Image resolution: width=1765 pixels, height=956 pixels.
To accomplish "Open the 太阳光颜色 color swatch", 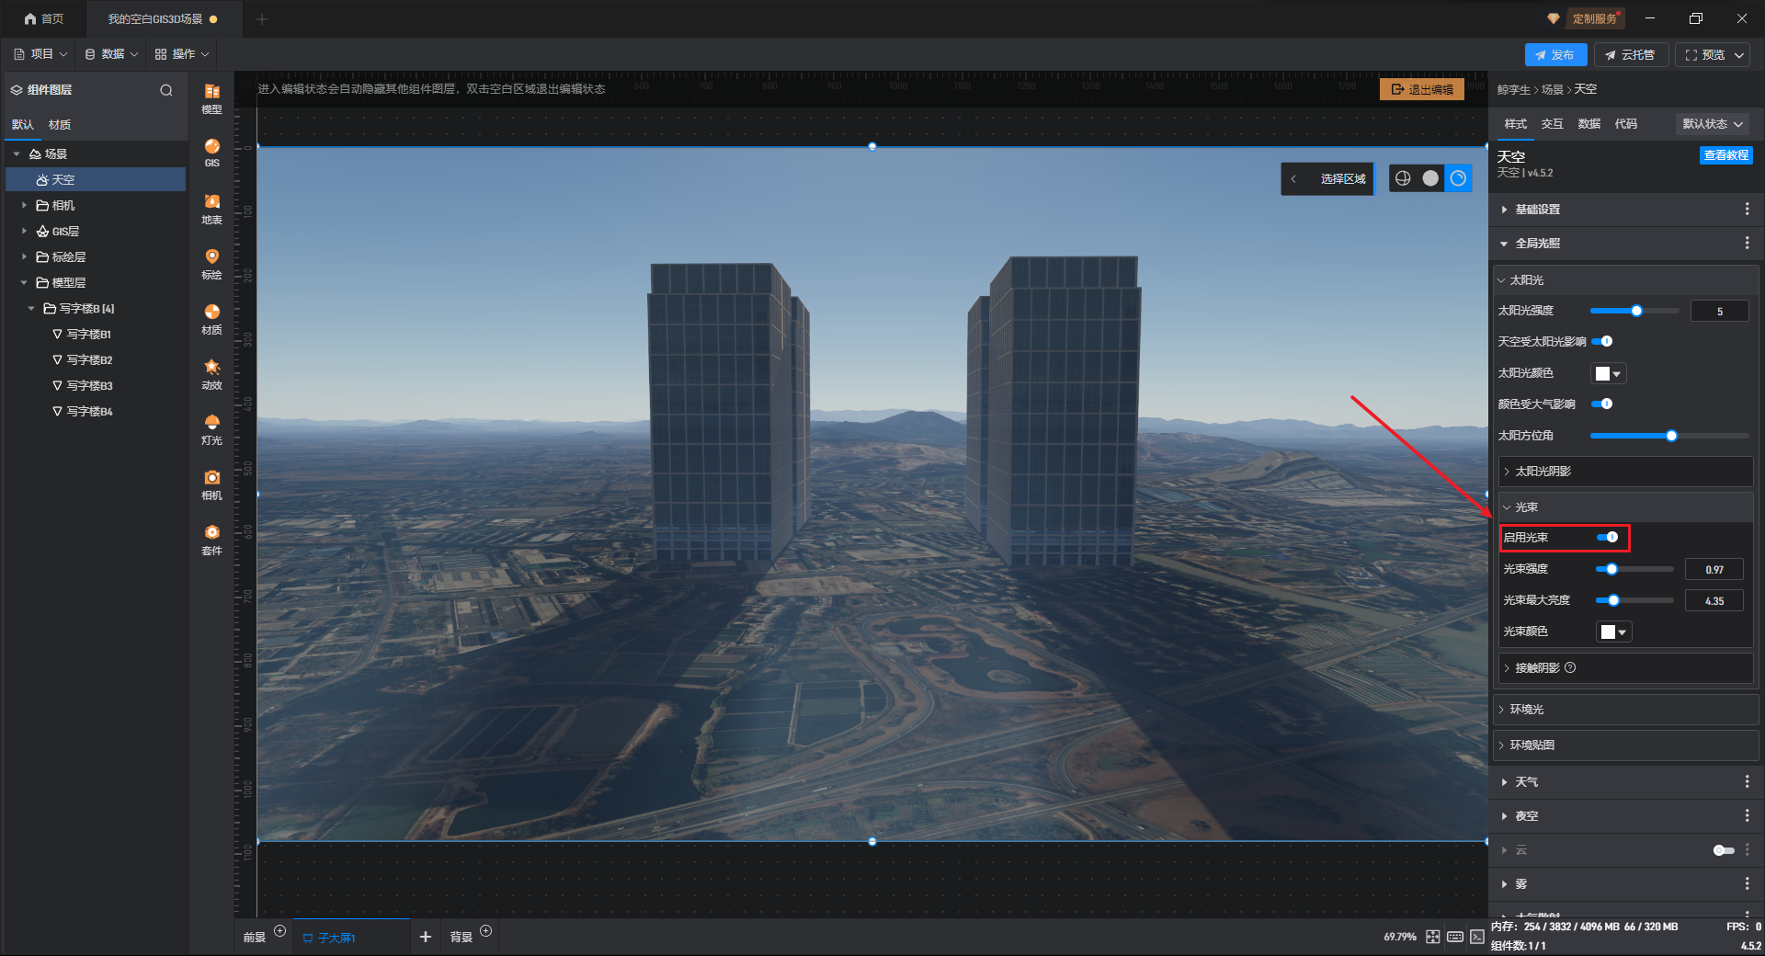I will click(1609, 373).
